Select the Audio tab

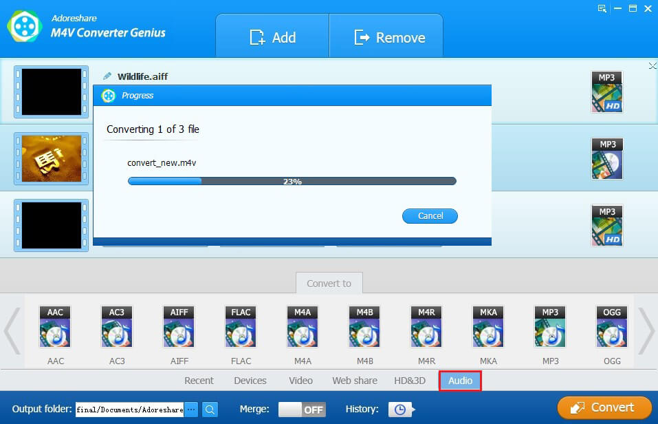[460, 381]
